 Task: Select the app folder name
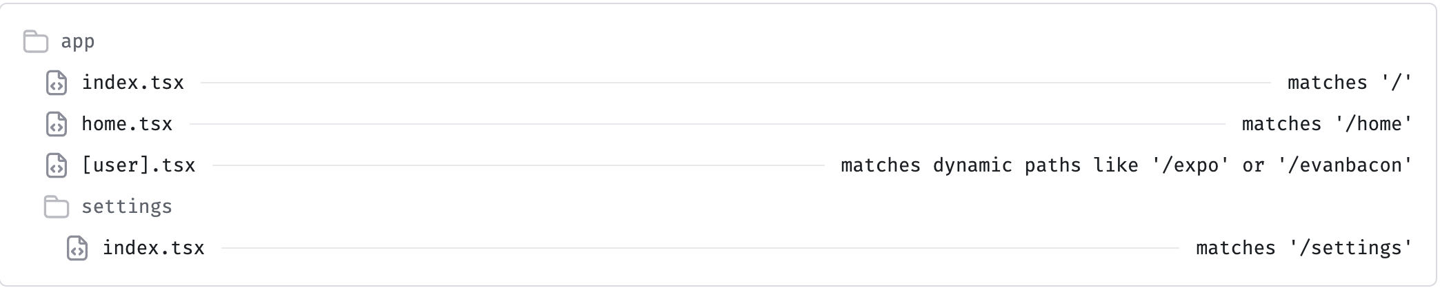tap(78, 42)
